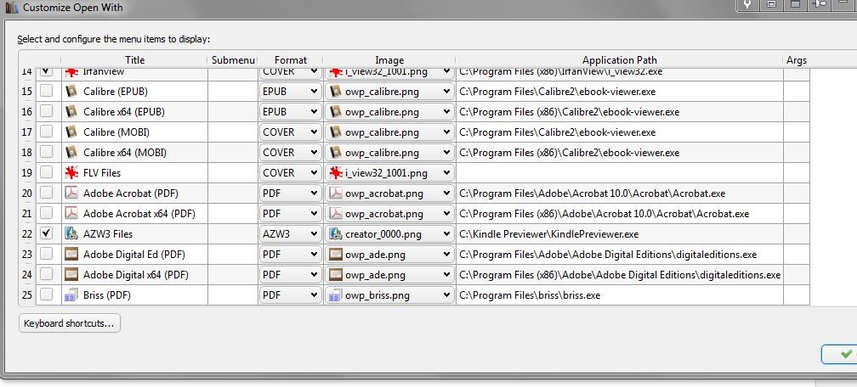This screenshot has width=857, height=387.
Task: Open the COVER format dropdown for Calibre (MOBI)
Action: (290, 132)
